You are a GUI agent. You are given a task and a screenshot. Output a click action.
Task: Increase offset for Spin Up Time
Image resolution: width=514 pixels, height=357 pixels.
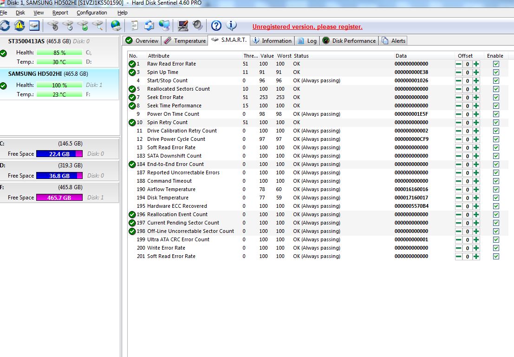pyautogui.click(x=476, y=73)
